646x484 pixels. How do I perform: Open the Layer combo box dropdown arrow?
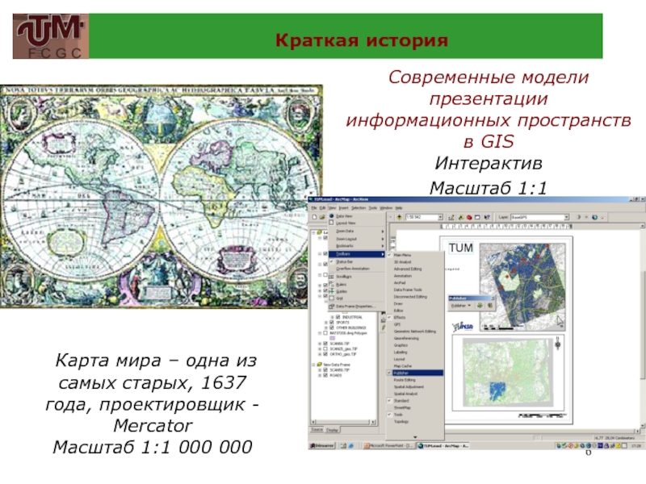click(x=567, y=217)
